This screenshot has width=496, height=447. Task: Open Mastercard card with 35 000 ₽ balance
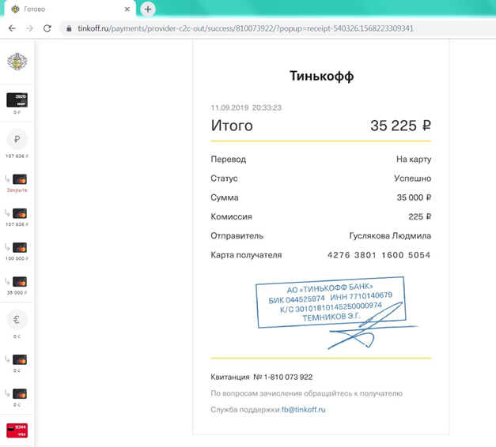(x=20, y=281)
